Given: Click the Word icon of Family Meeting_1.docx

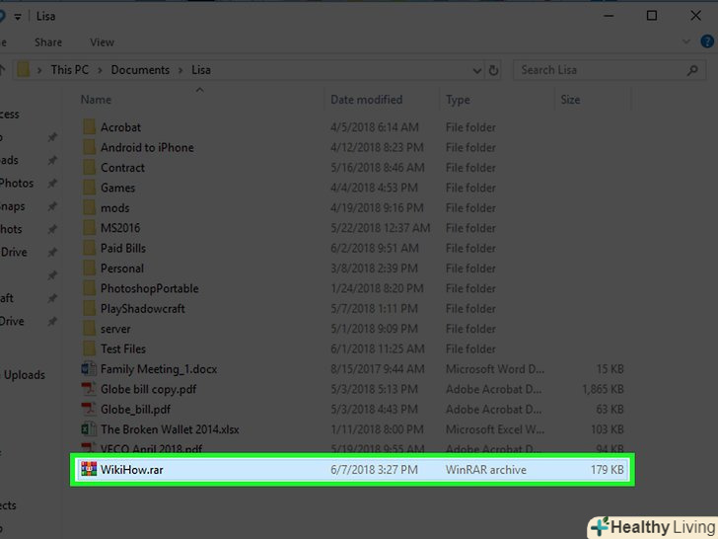Looking at the screenshot, I should pyautogui.click(x=89, y=369).
